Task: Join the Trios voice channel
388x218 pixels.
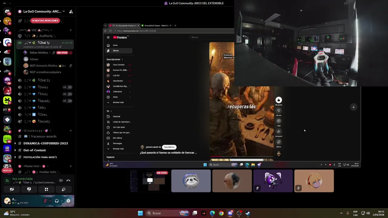Action: (x=45, y=94)
